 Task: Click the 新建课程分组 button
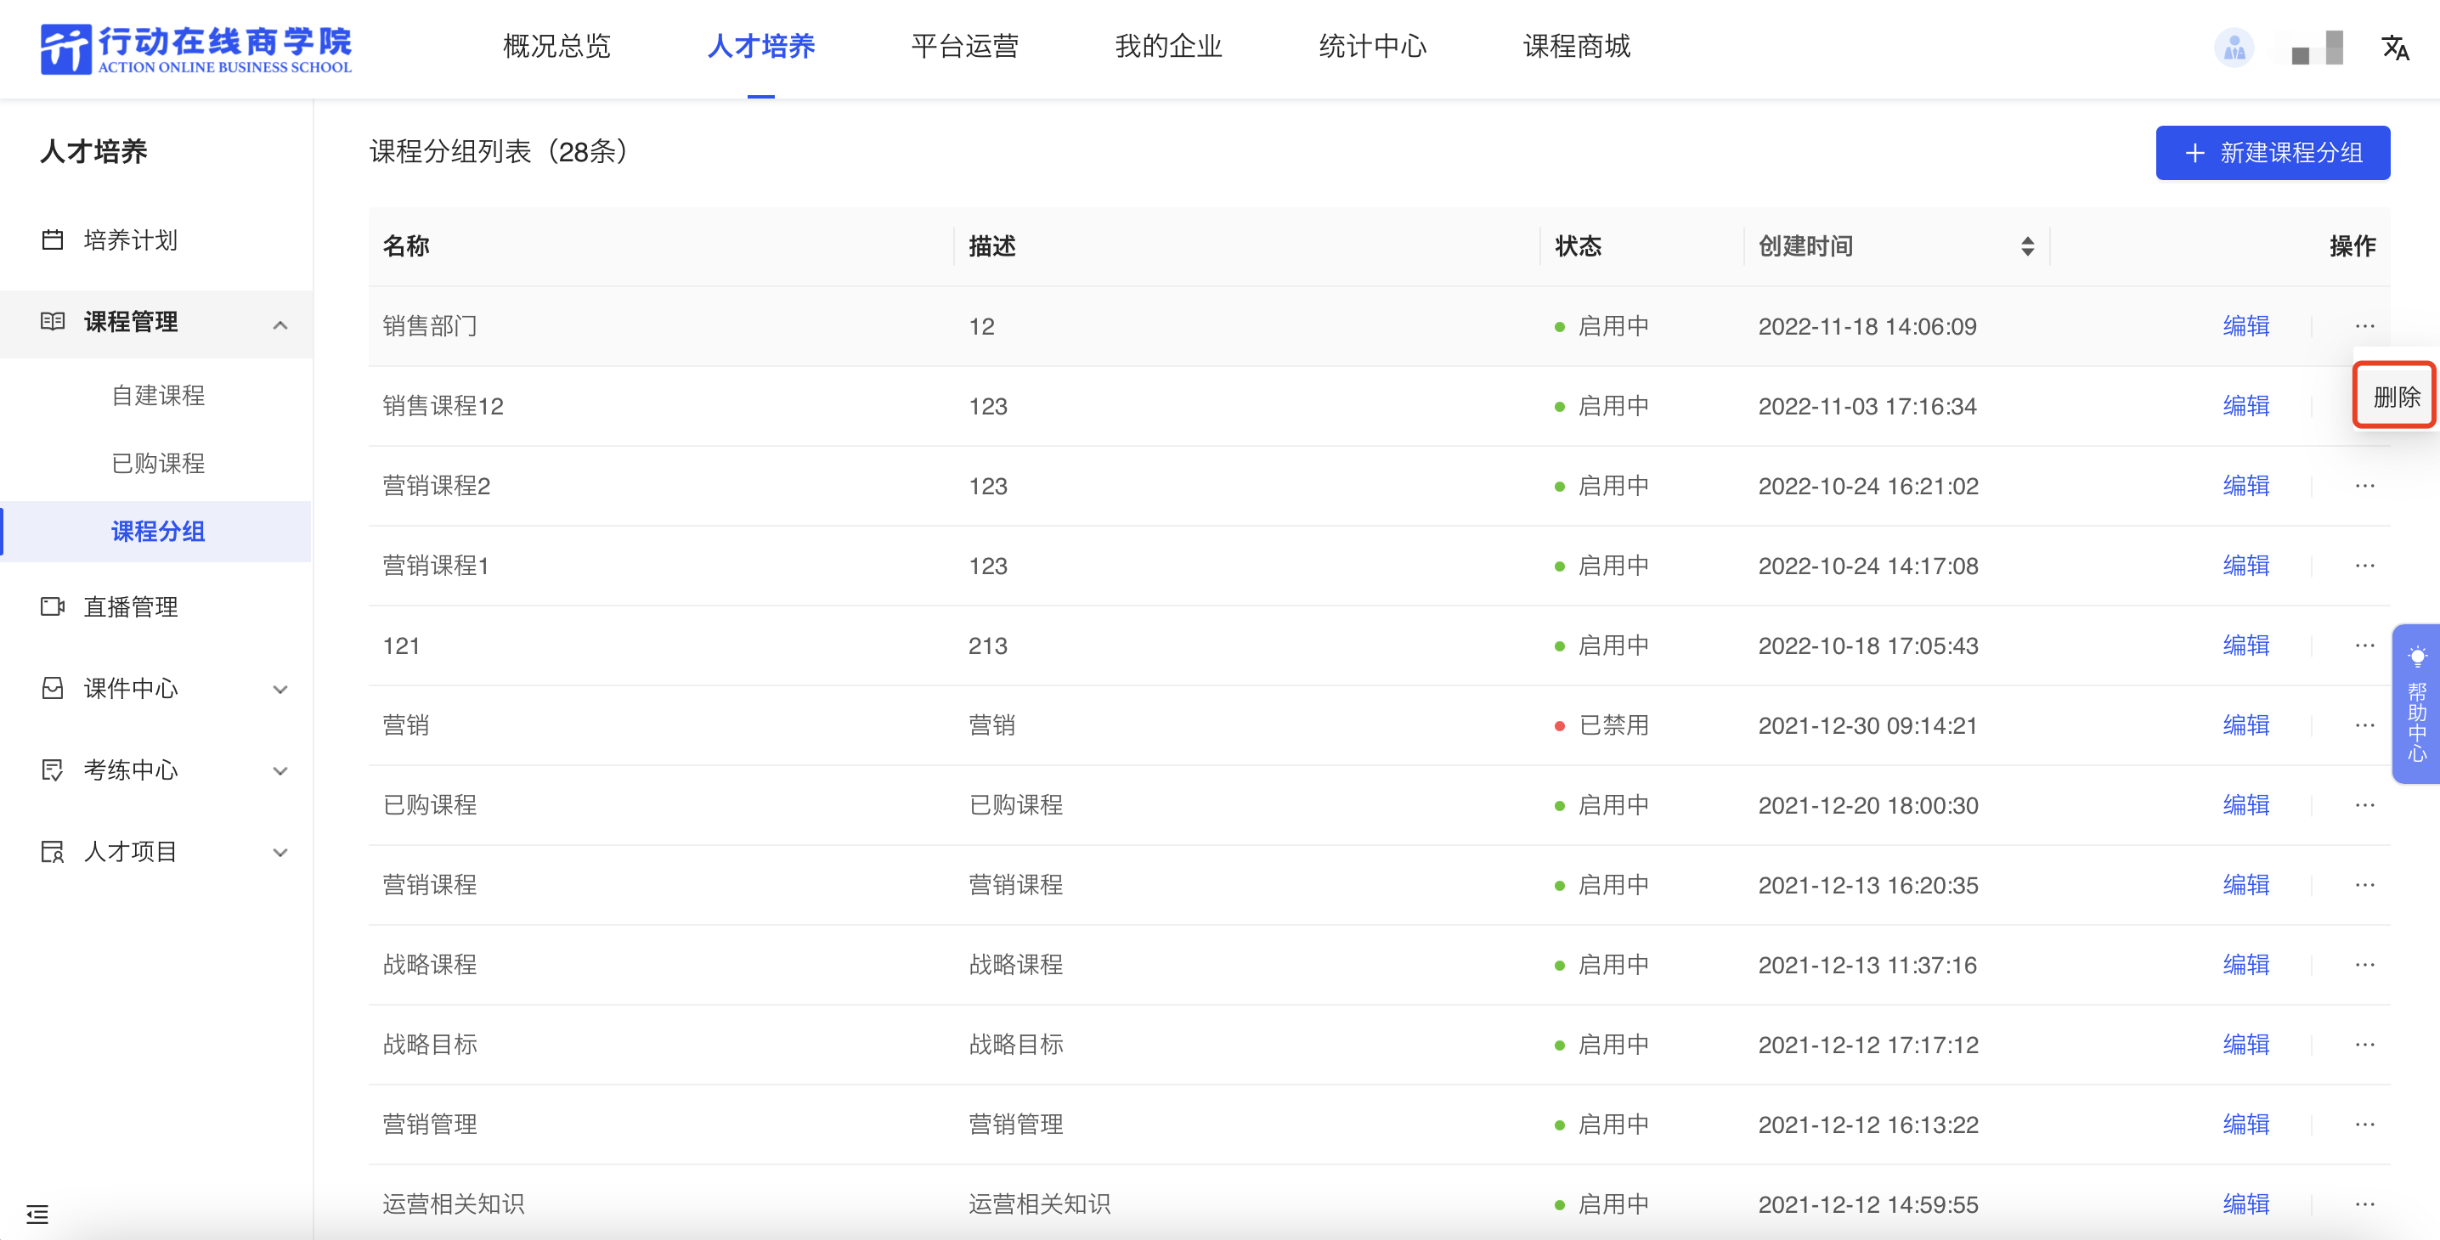pyautogui.click(x=2273, y=152)
